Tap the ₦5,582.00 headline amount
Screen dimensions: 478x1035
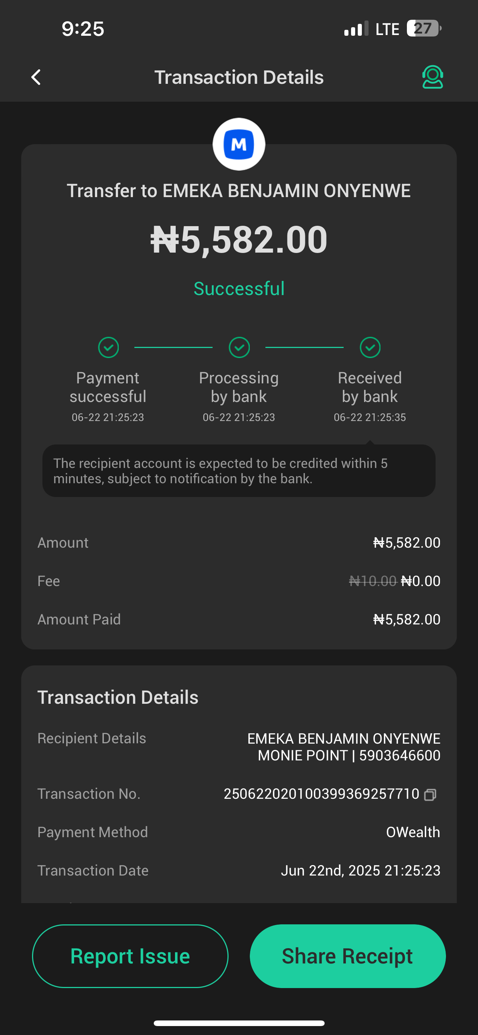pos(239,240)
